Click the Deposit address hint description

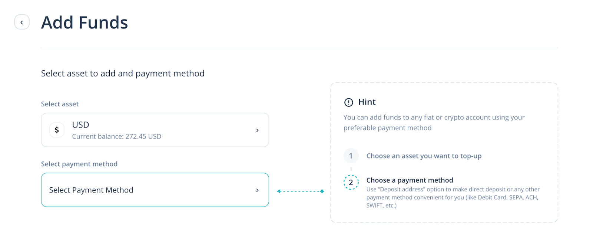[x=453, y=197]
